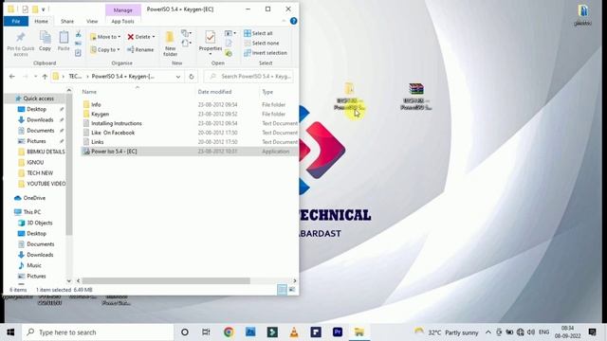Click Select all button
607x341 pixels.
click(x=258, y=33)
